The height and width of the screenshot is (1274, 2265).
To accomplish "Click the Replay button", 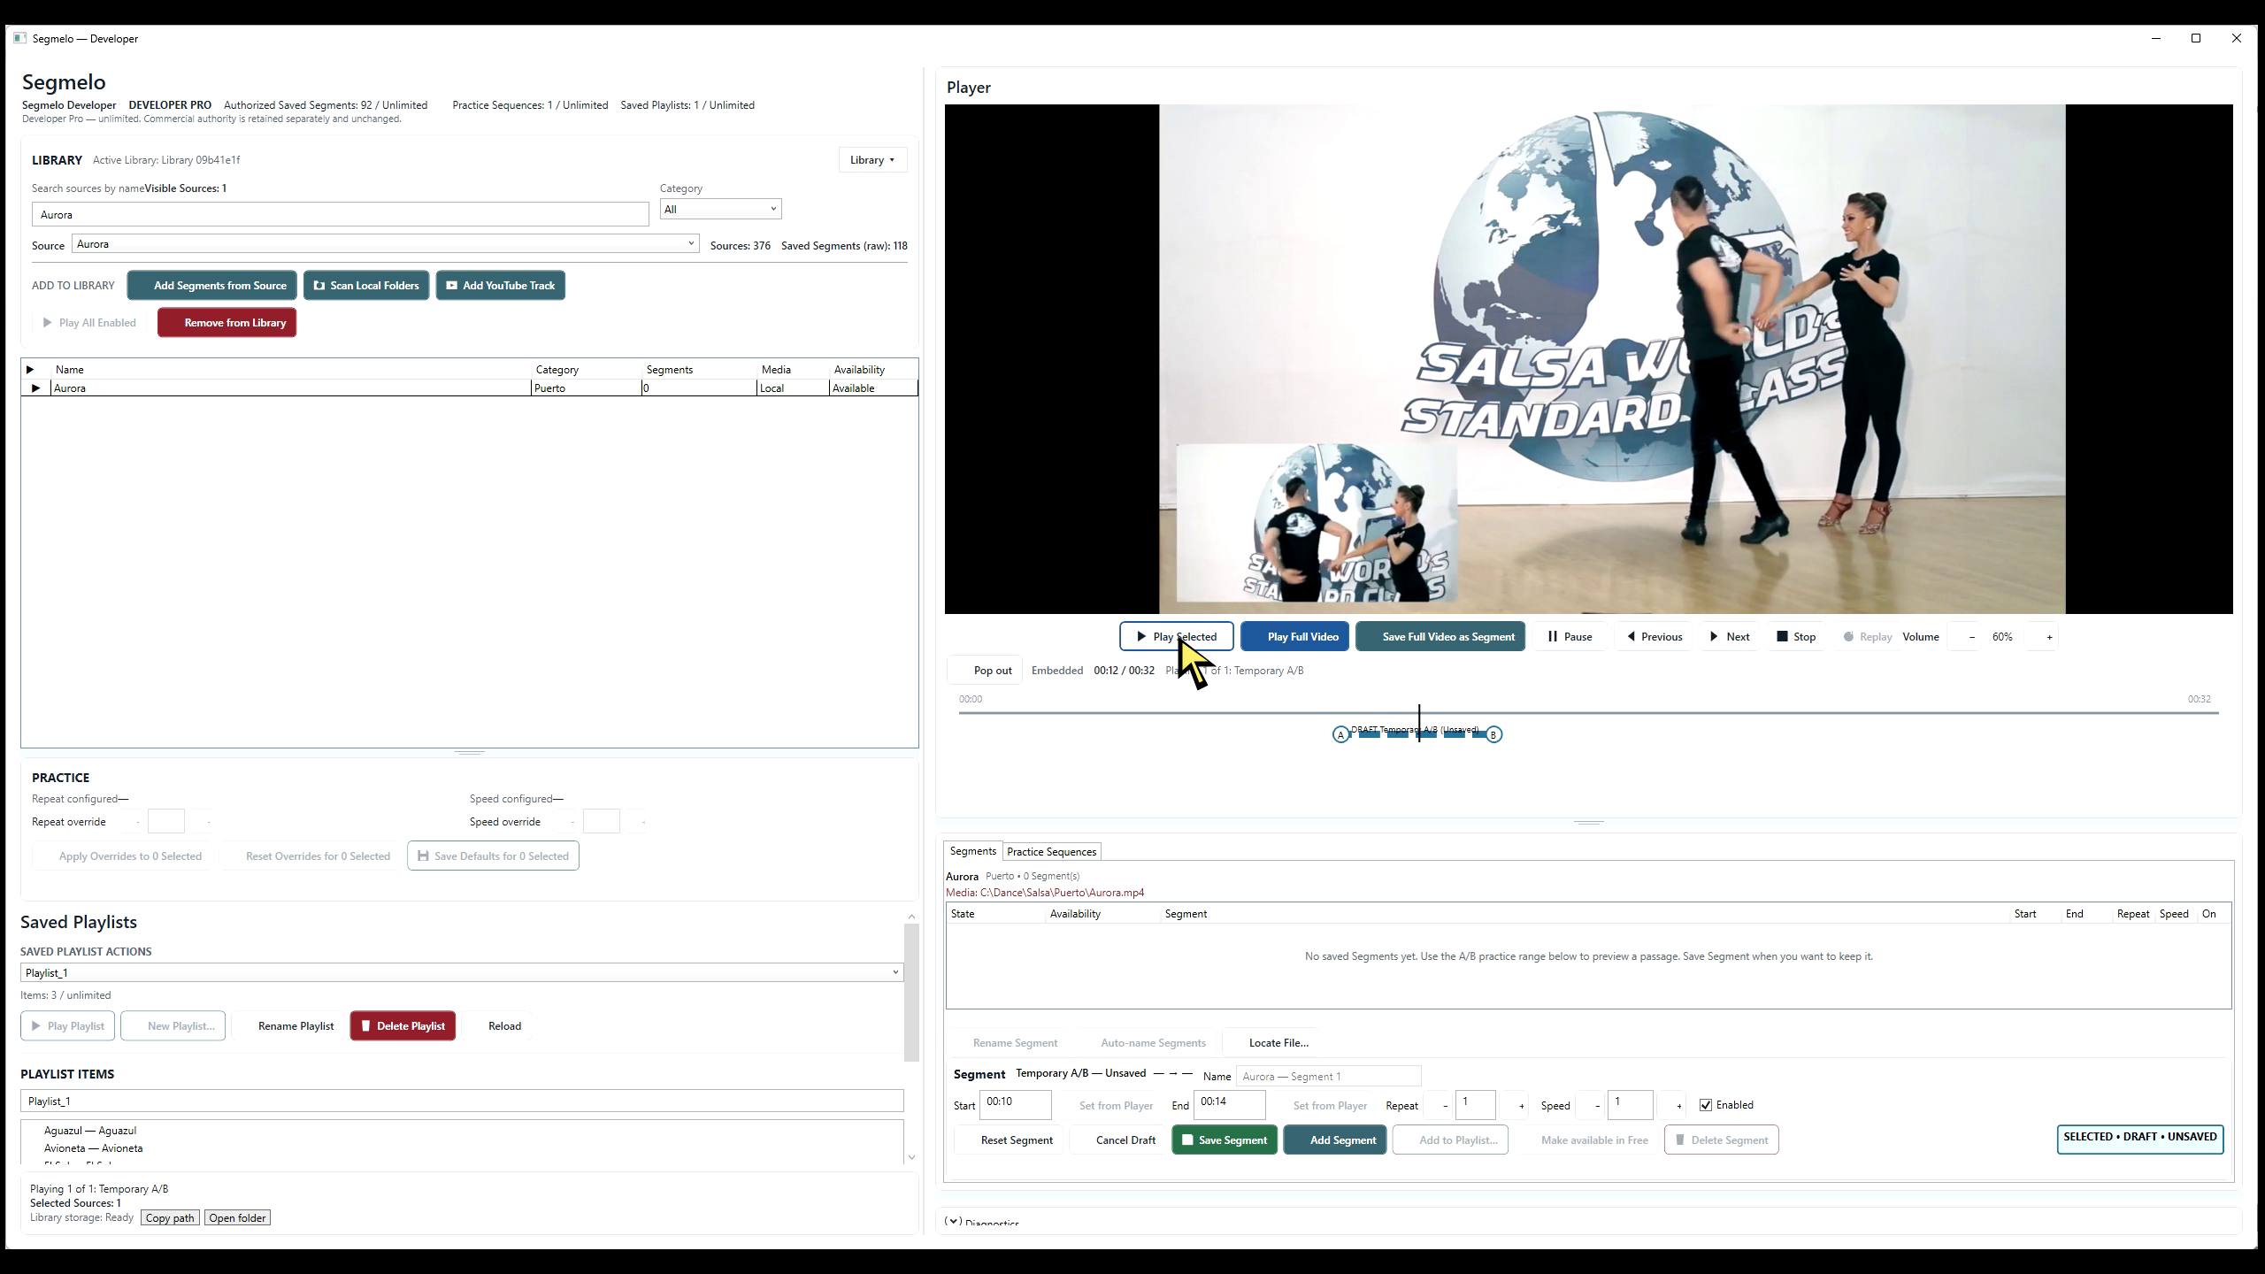I will click(x=1867, y=636).
